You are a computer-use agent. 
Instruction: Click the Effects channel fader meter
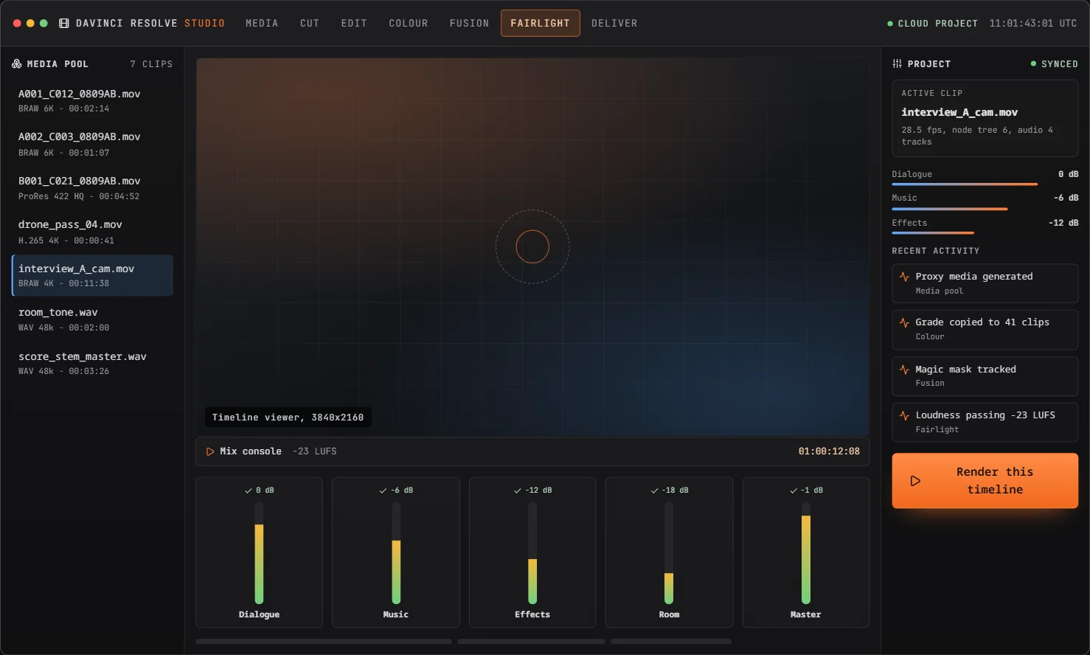[532, 553]
